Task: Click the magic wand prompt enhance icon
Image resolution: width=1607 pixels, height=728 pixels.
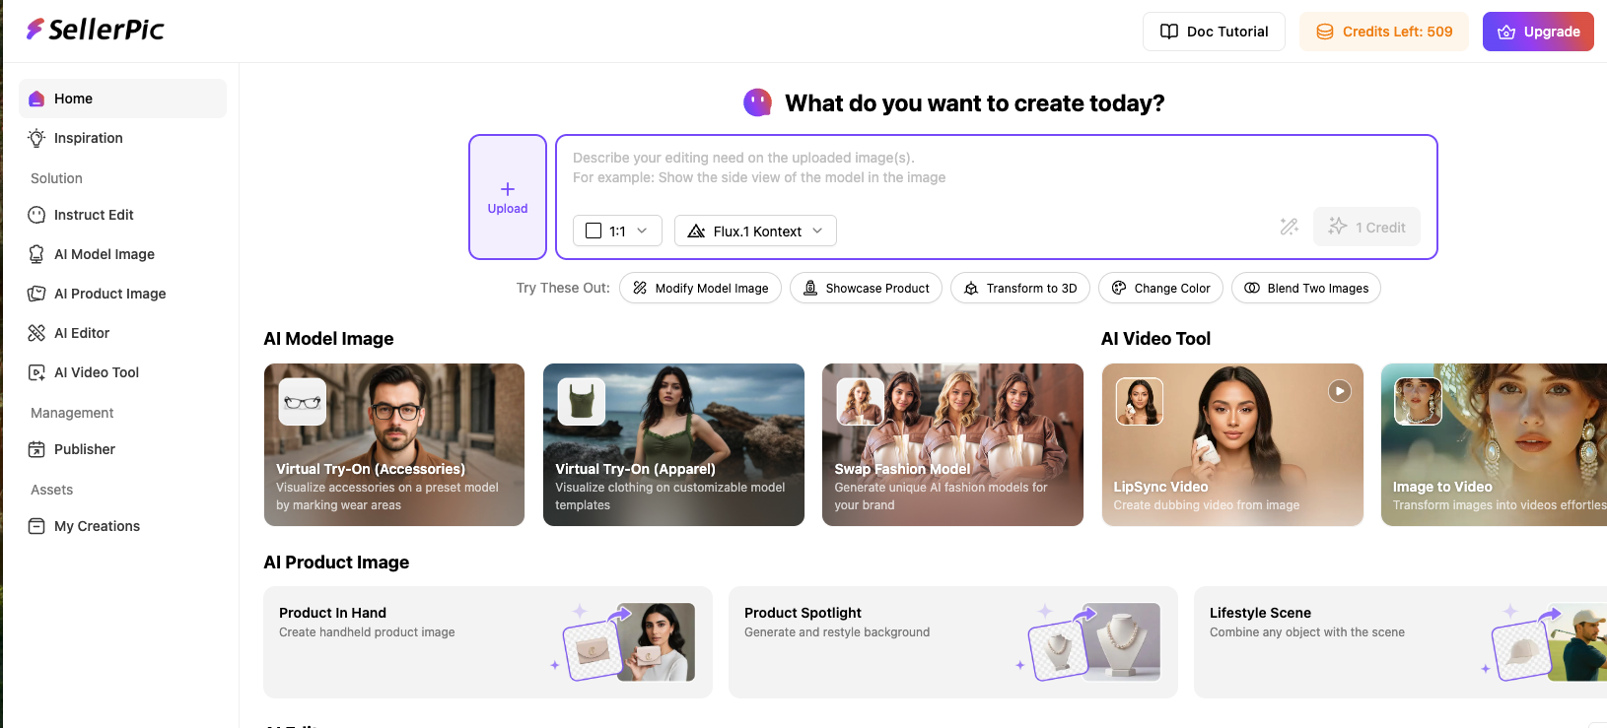Action: [x=1290, y=227]
